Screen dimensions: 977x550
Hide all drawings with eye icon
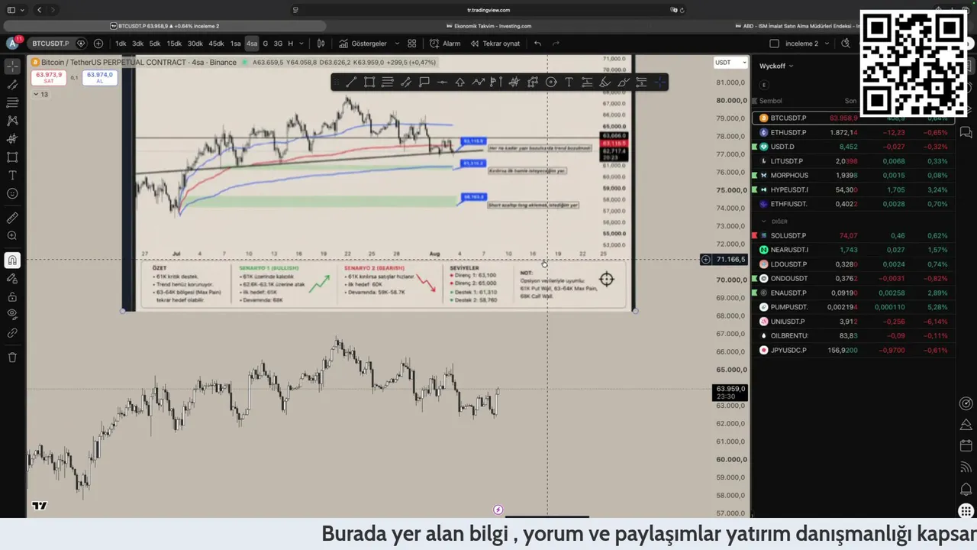coord(12,315)
